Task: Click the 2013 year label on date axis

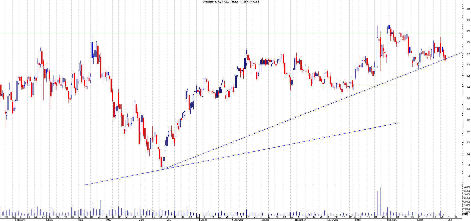Action: coord(358,220)
